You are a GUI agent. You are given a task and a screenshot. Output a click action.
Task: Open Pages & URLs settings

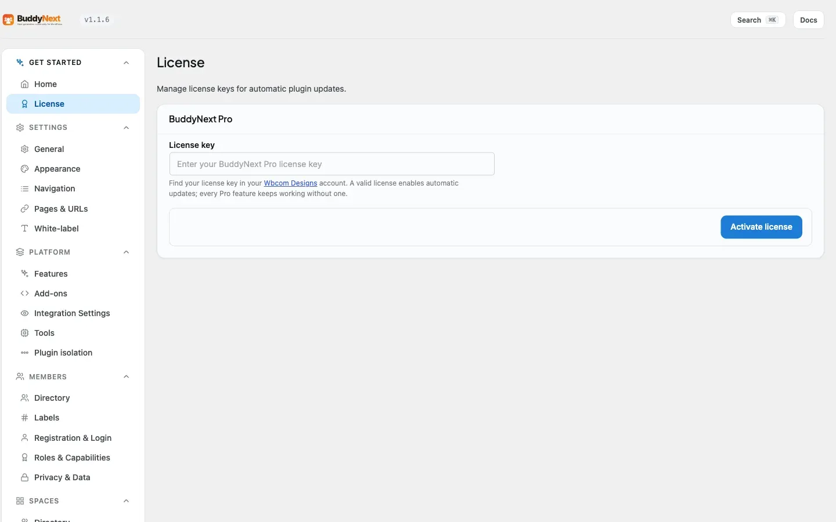click(73, 209)
